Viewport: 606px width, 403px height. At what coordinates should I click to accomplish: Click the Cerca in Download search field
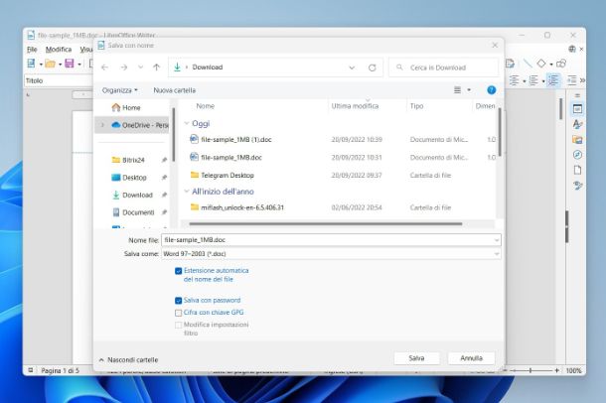pyautogui.click(x=444, y=67)
